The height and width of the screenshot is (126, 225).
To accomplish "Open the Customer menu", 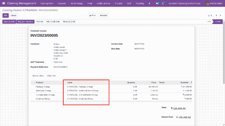I will [x=62, y=4].
